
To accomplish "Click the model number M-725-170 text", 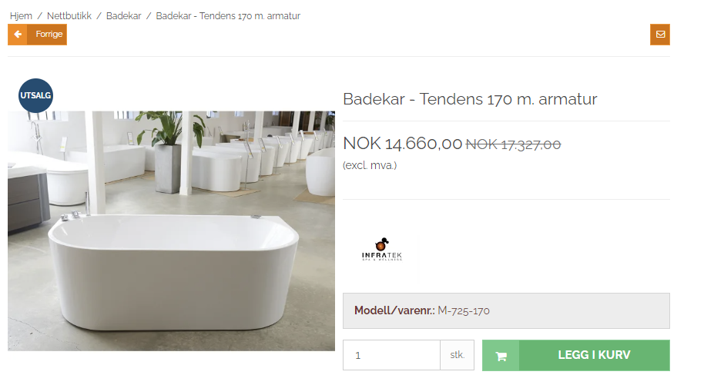I will tap(464, 310).
